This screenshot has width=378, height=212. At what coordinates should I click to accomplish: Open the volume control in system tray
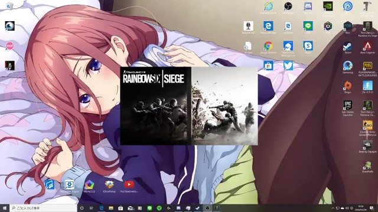click(347, 208)
